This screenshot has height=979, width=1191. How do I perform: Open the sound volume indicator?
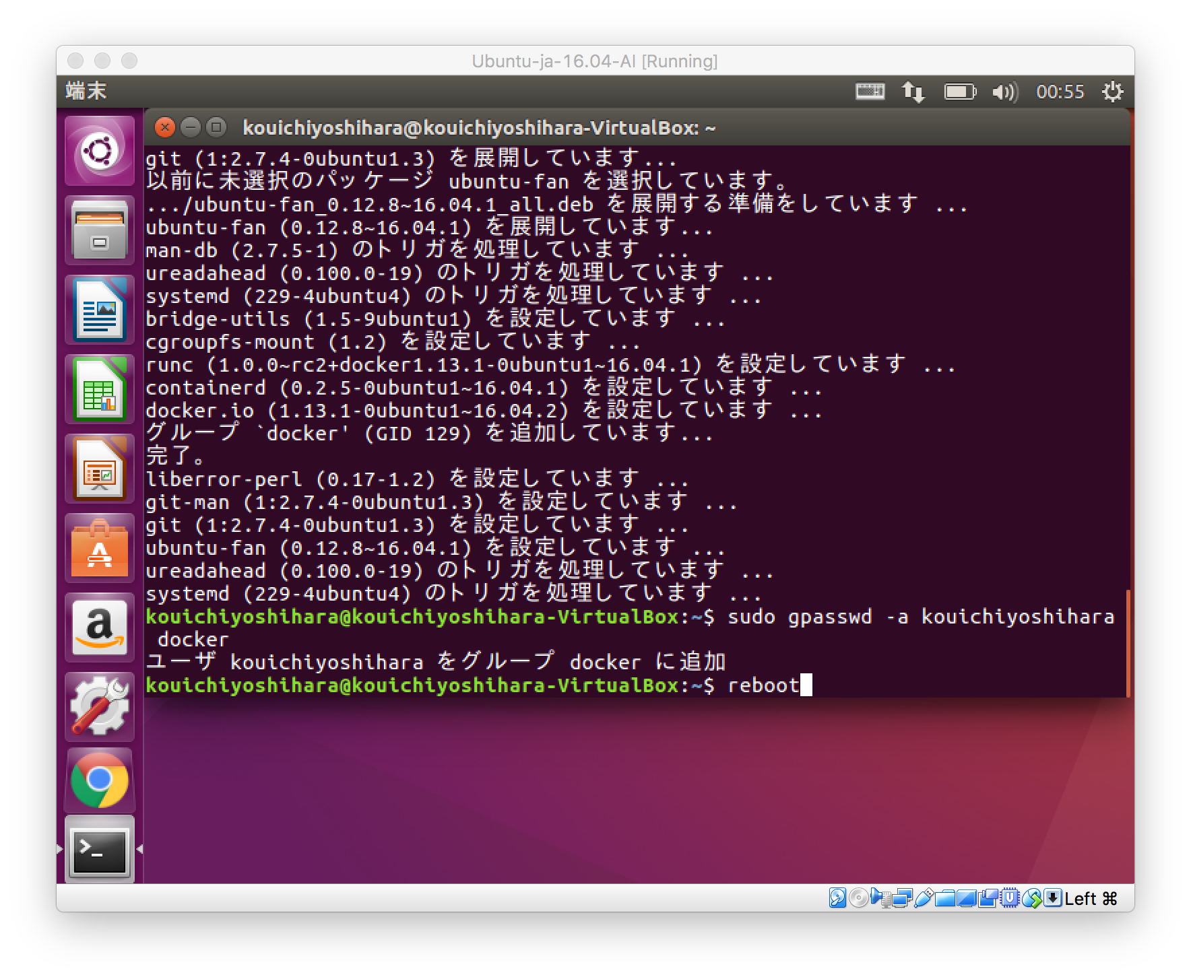pyautogui.click(x=1005, y=92)
